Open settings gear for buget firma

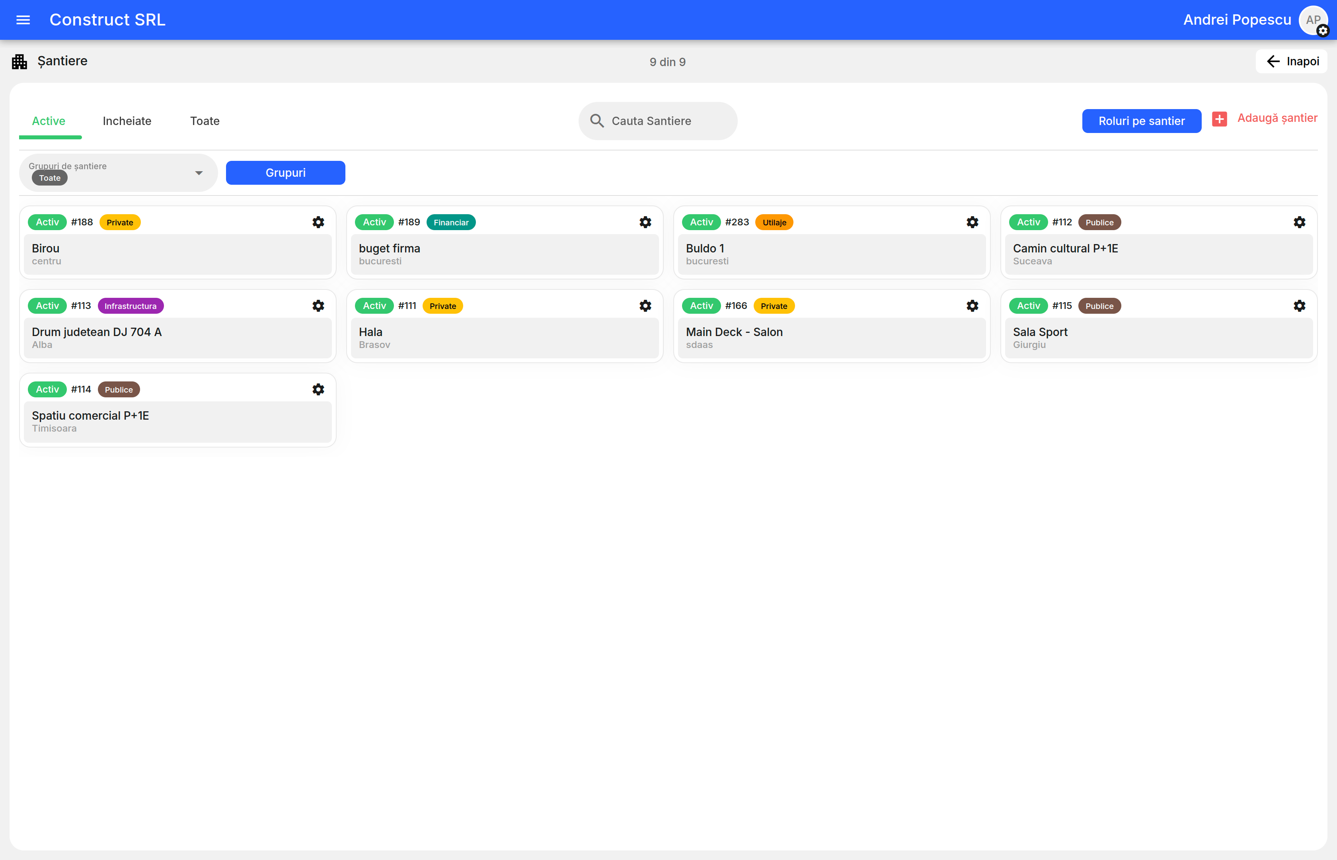[645, 222]
